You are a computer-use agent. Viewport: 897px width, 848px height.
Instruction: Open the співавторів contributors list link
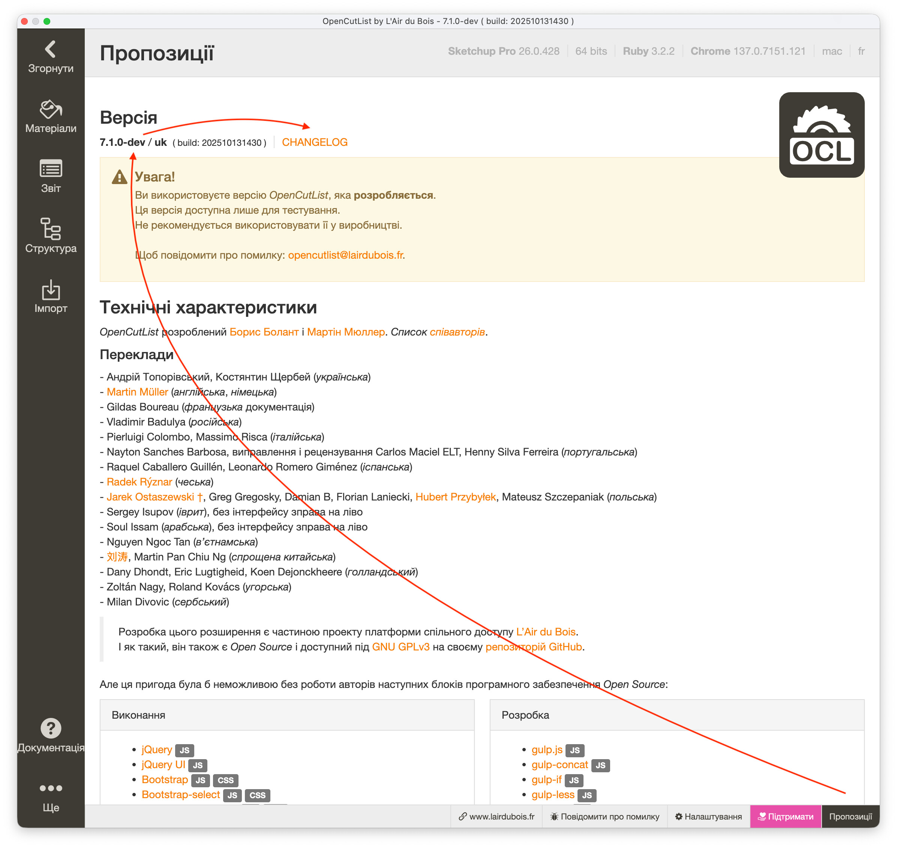pos(457,332)
